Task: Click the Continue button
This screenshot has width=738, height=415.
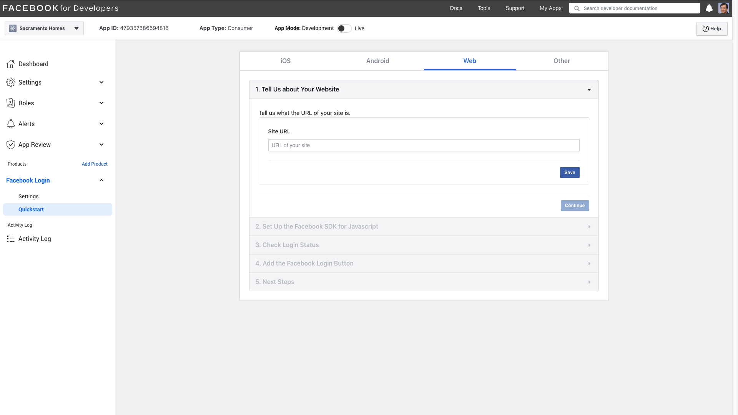Action: pyautogui.click(x=575, y=206)
